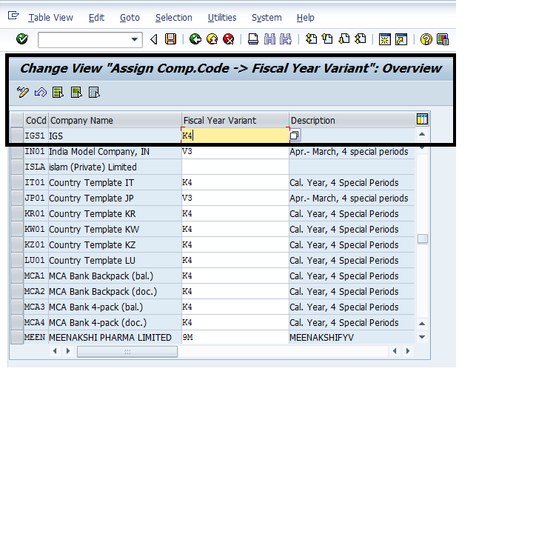
Task: Click the green Back arrow icon
Action: [x=195, y=39]
